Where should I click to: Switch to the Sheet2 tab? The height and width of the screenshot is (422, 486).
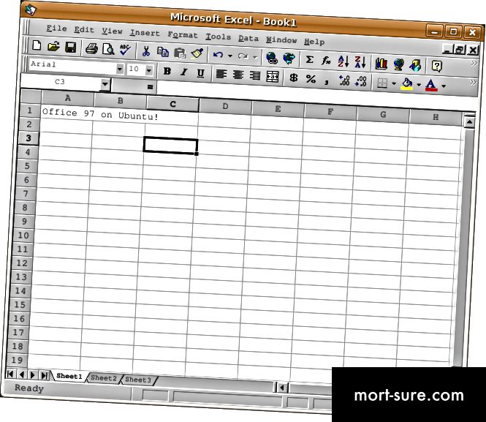[104, 378]
